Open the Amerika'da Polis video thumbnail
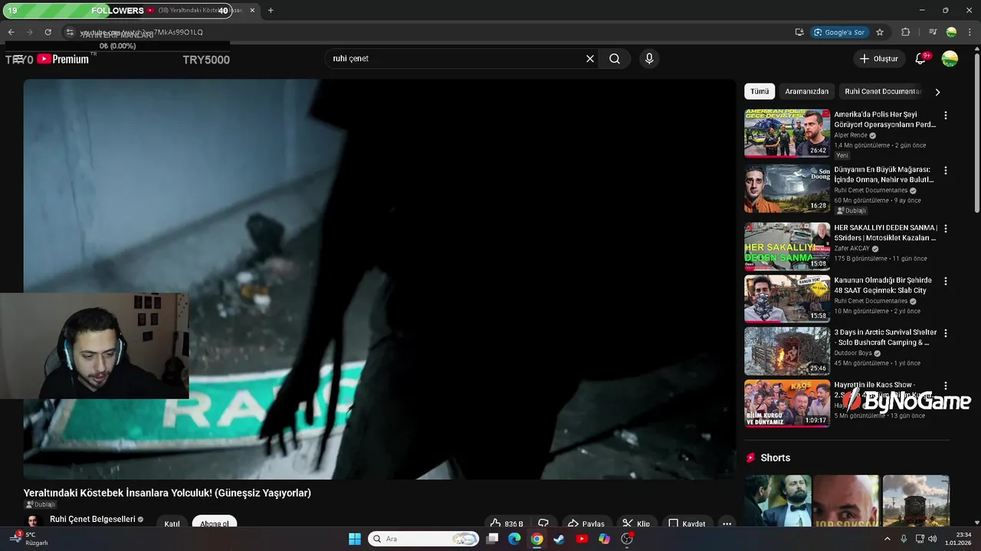The height and width of the screenshot is (551, 981). tap(787, 133)
